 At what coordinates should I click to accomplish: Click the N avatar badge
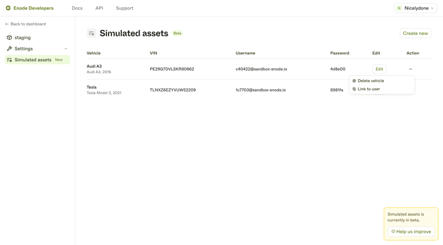pos(399,8)
